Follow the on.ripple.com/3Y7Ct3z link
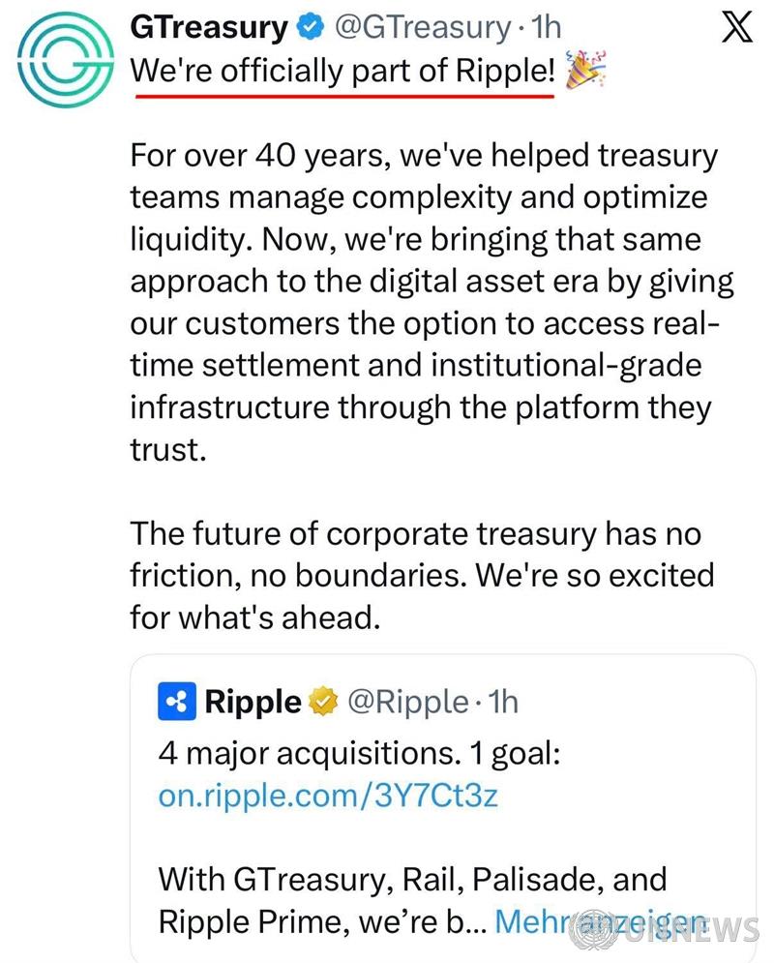 [x=327, y=796]
